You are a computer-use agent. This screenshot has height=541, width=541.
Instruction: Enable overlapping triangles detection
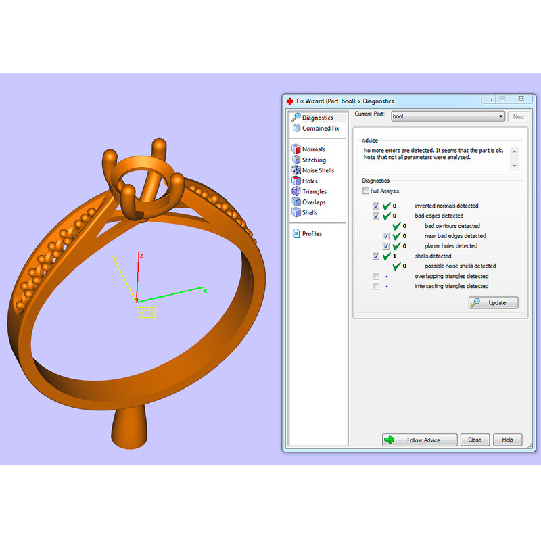click(376, 276)
